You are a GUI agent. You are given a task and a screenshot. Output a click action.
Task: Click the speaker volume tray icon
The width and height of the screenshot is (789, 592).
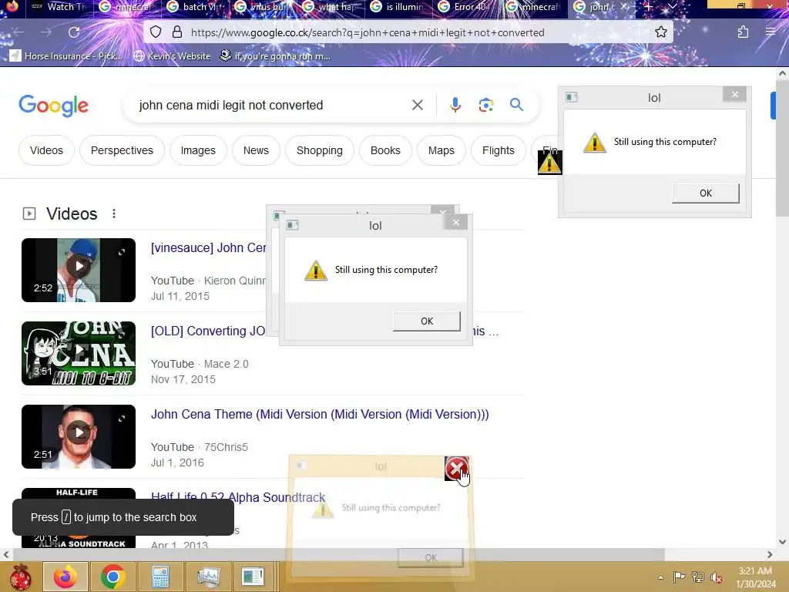click(717, 577)
